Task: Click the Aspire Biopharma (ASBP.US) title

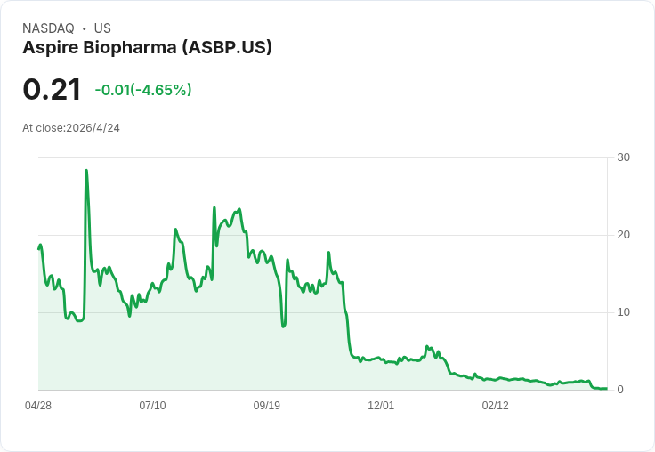Action: (x=147, y=48)
